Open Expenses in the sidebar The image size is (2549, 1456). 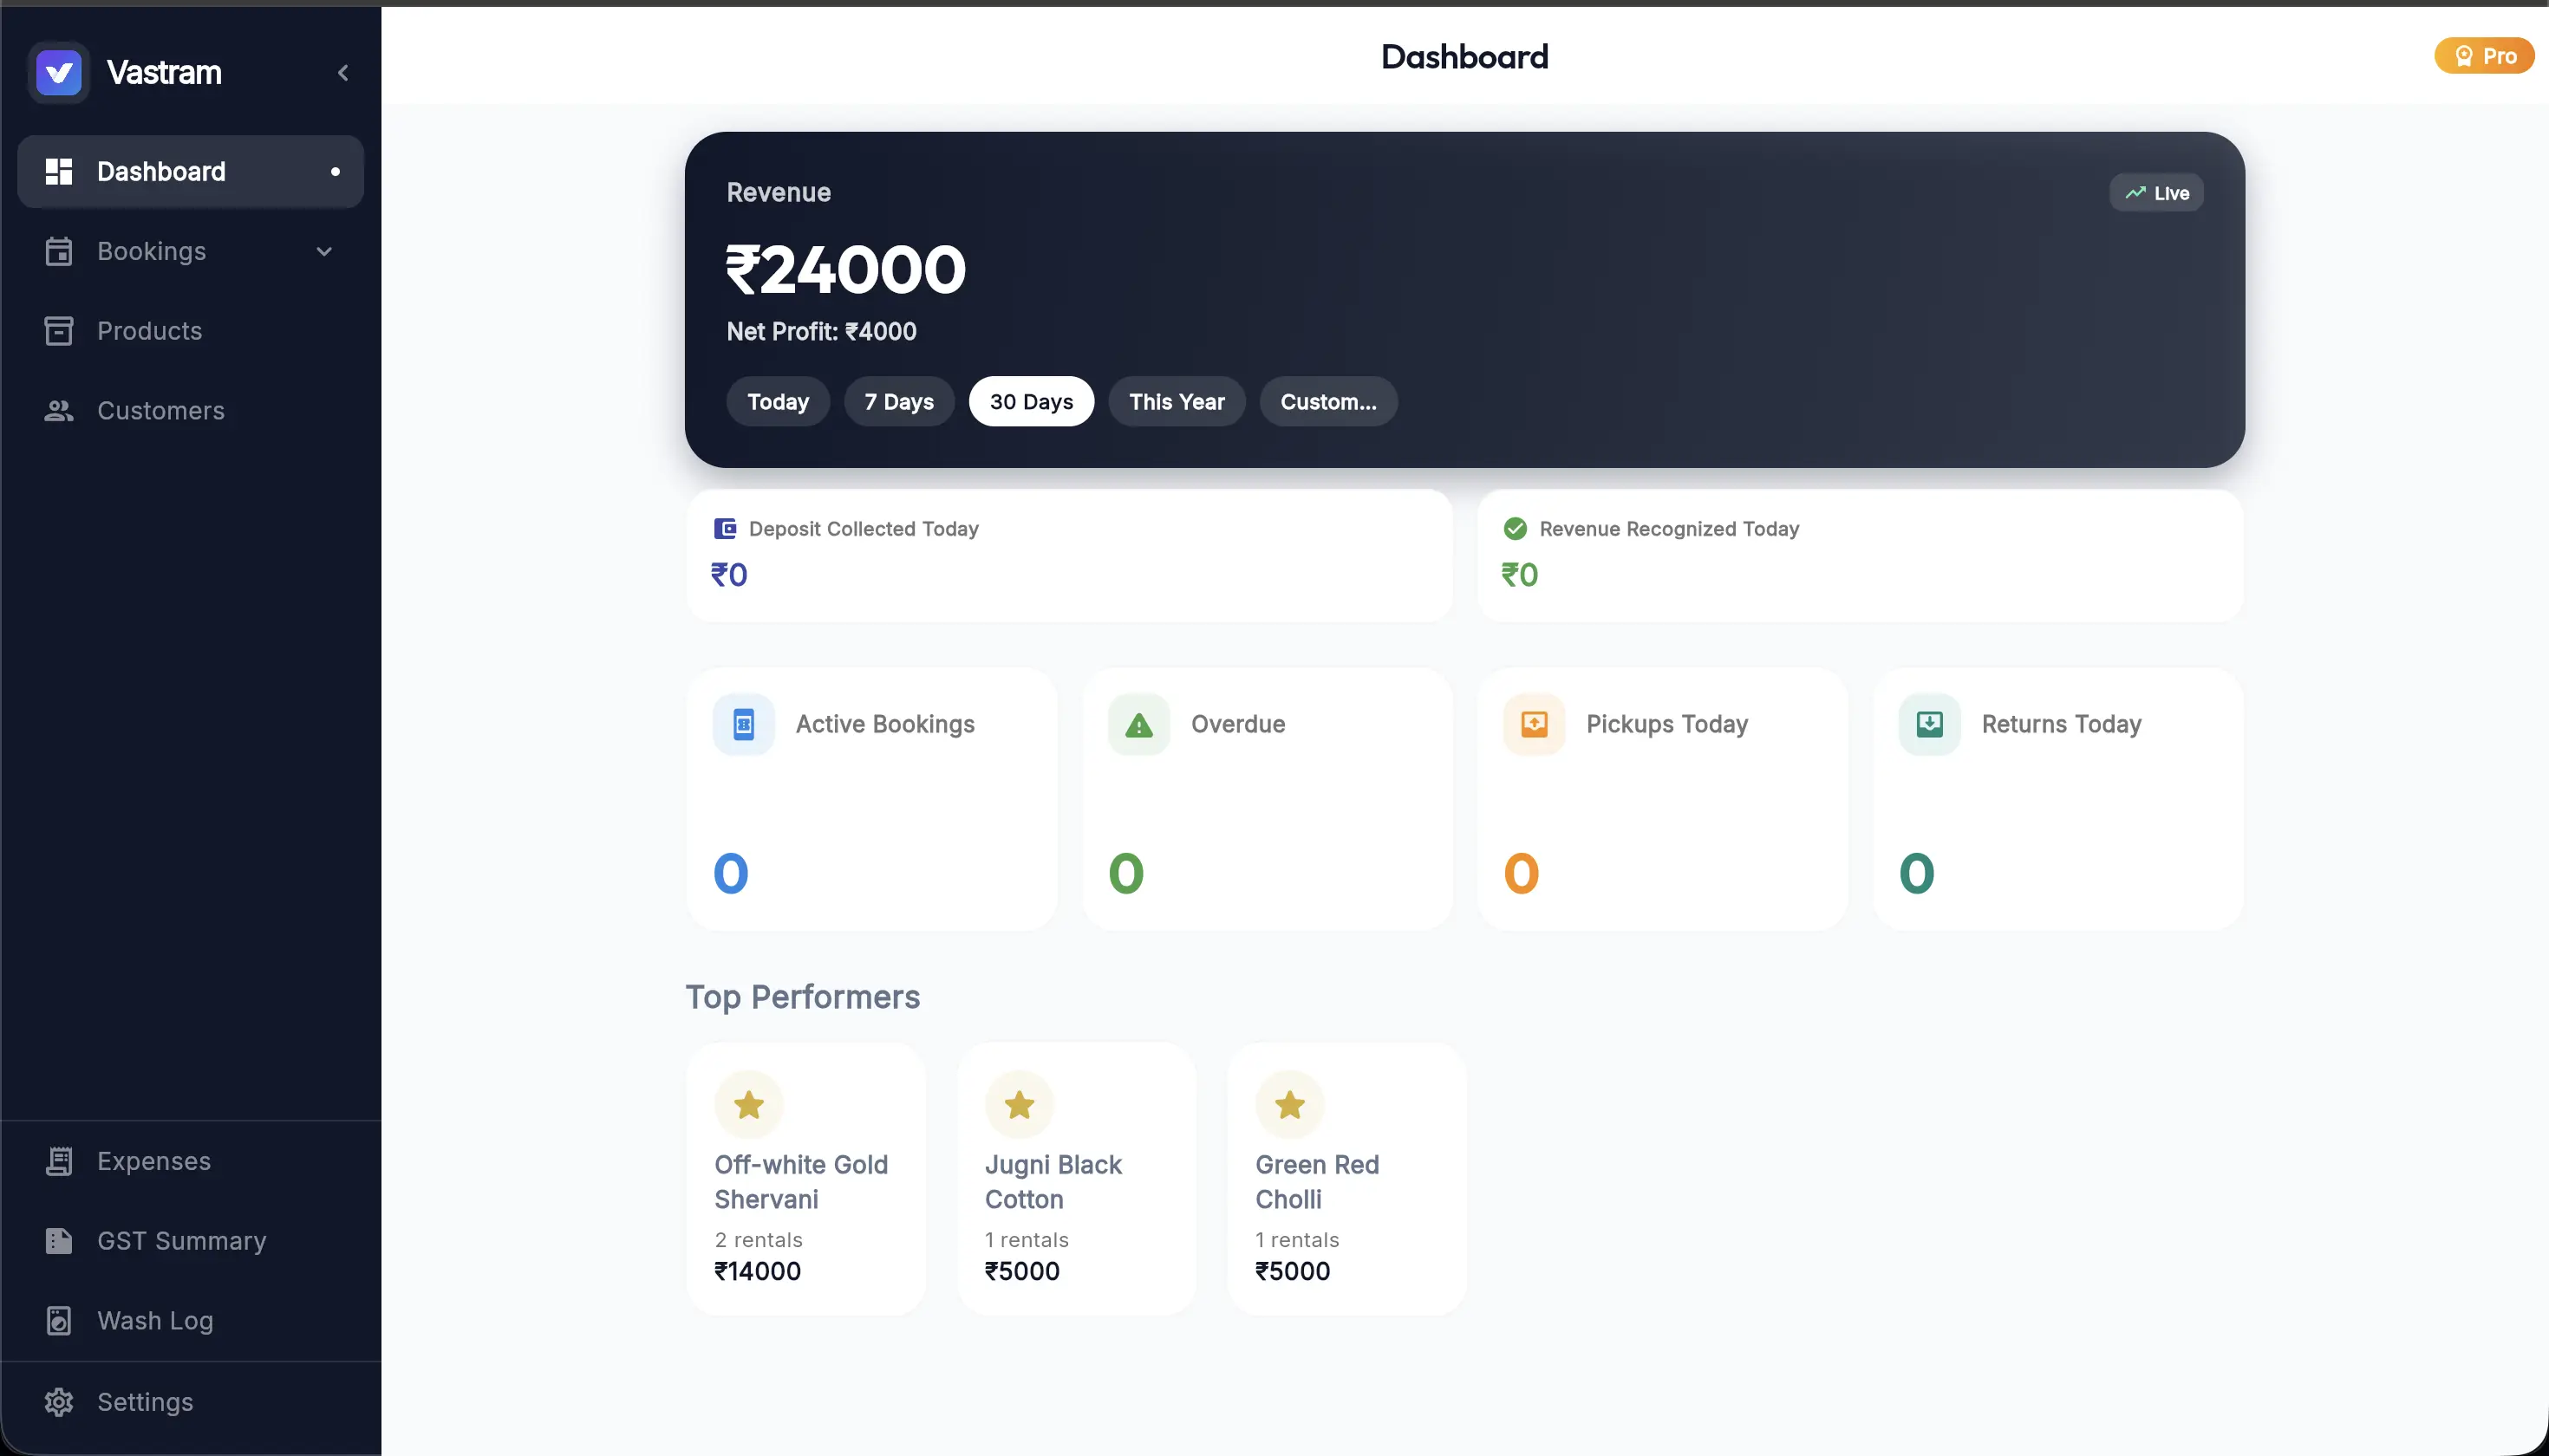click(x=190, y=1161)
